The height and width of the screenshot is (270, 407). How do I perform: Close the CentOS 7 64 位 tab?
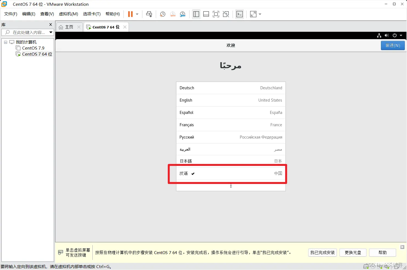(x=125, y=27)
